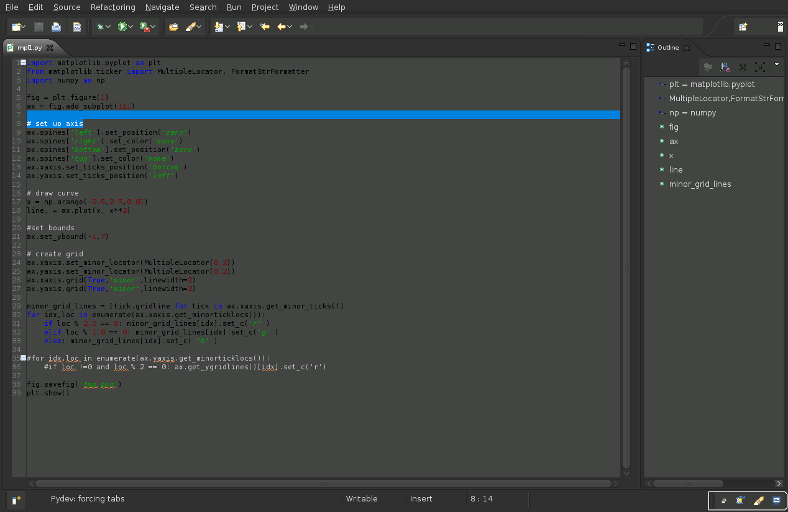Open the Project menu

click(265, 7)
